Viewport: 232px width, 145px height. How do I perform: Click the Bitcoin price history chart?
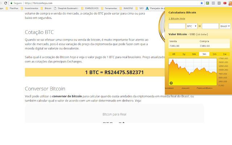click(x=192, y=72)
